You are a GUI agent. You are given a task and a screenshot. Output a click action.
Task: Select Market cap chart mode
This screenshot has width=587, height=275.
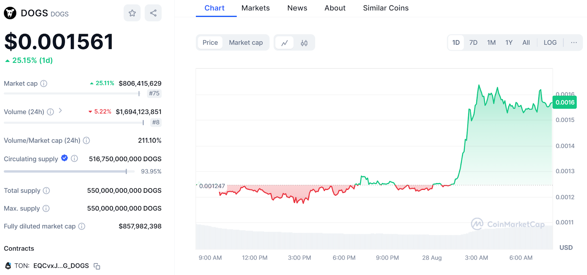pyautogui.click(x=246, y=43)
